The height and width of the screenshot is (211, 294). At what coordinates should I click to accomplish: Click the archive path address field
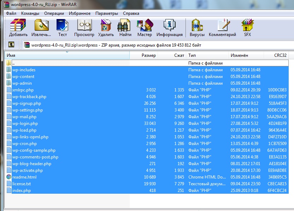[x=158, y=45]
